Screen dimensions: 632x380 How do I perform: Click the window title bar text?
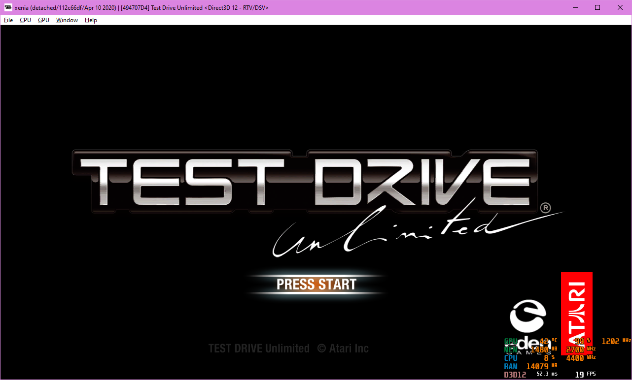tap(141, 8)
